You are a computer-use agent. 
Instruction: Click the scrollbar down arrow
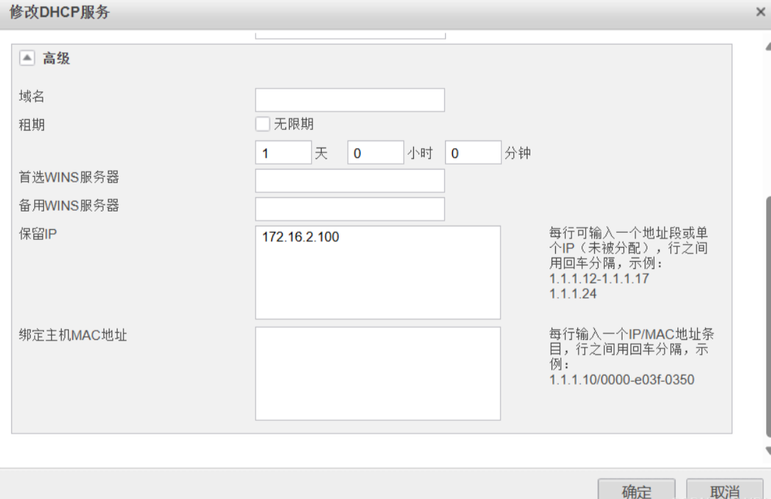(x=768, y=451)
